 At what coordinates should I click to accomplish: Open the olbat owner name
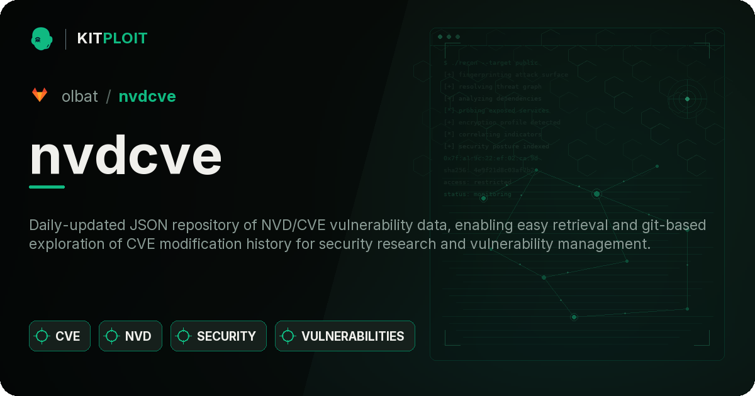pyautogui.click(x=80, y=96)
